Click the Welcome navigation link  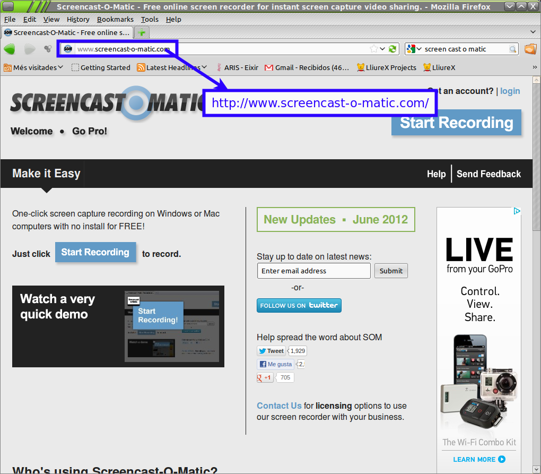(x=32, y=131)
